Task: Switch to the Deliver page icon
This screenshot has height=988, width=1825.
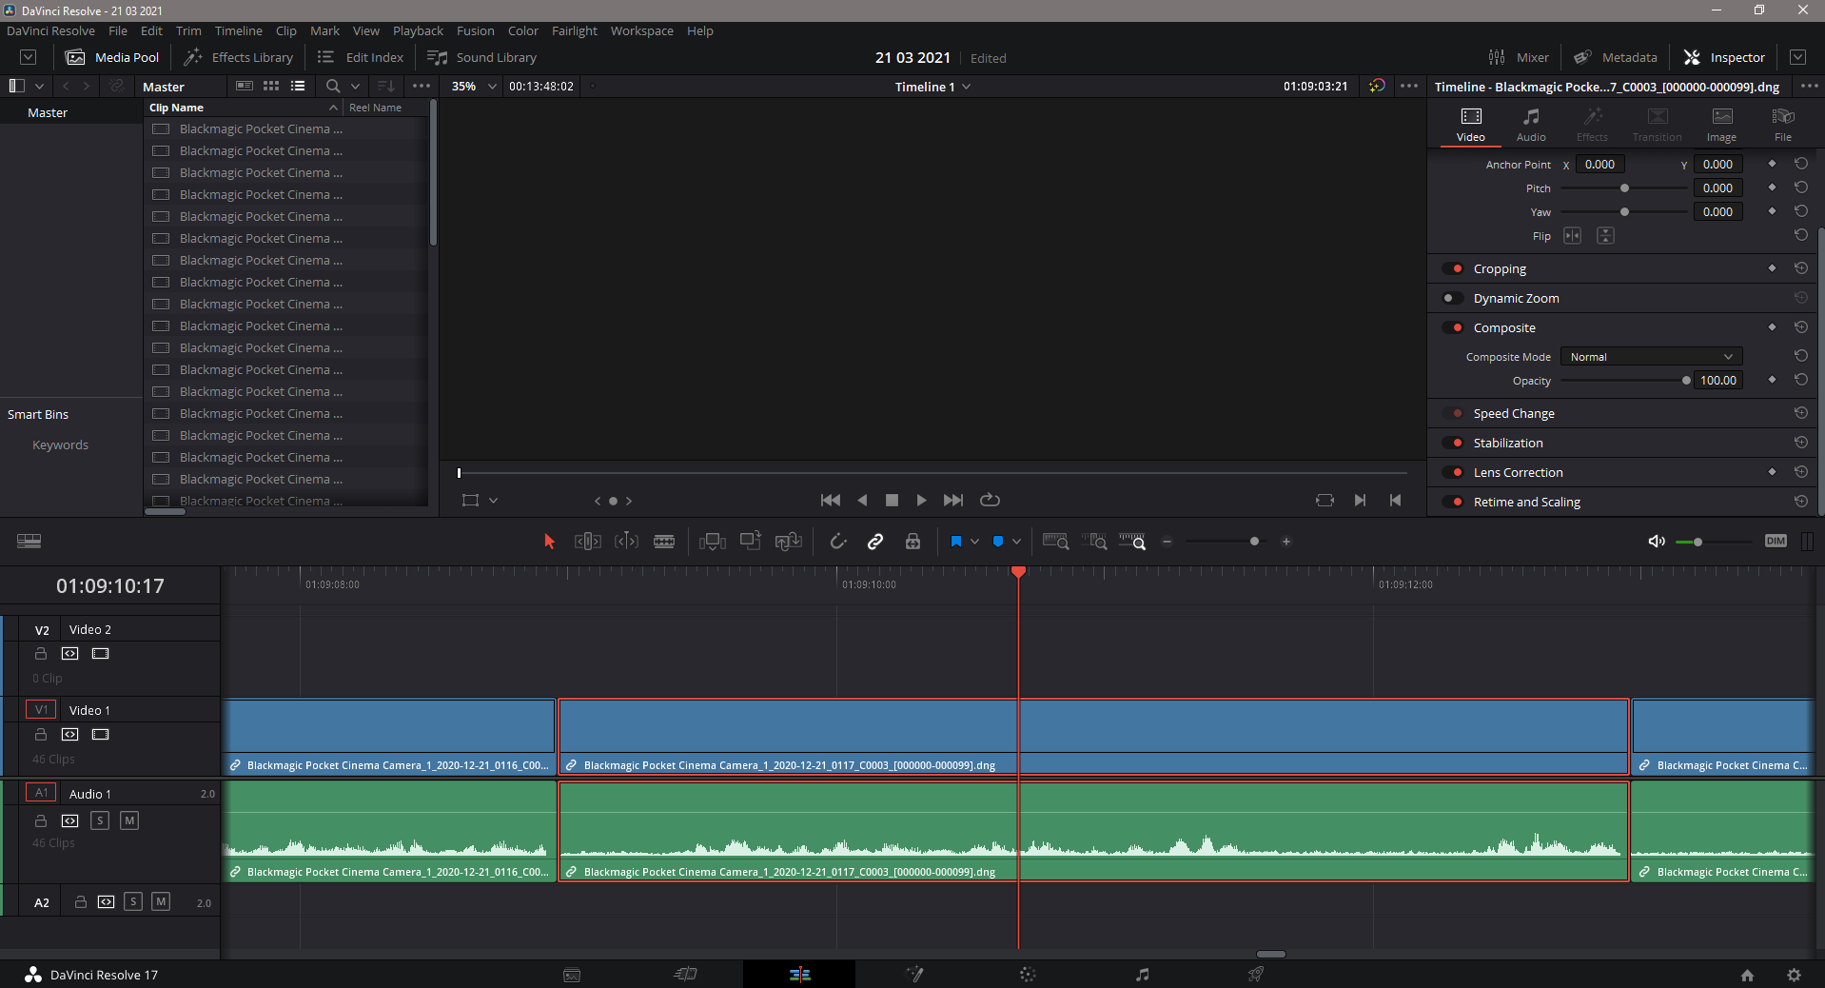Action: pyautogui.click(x=1256, y=974)
